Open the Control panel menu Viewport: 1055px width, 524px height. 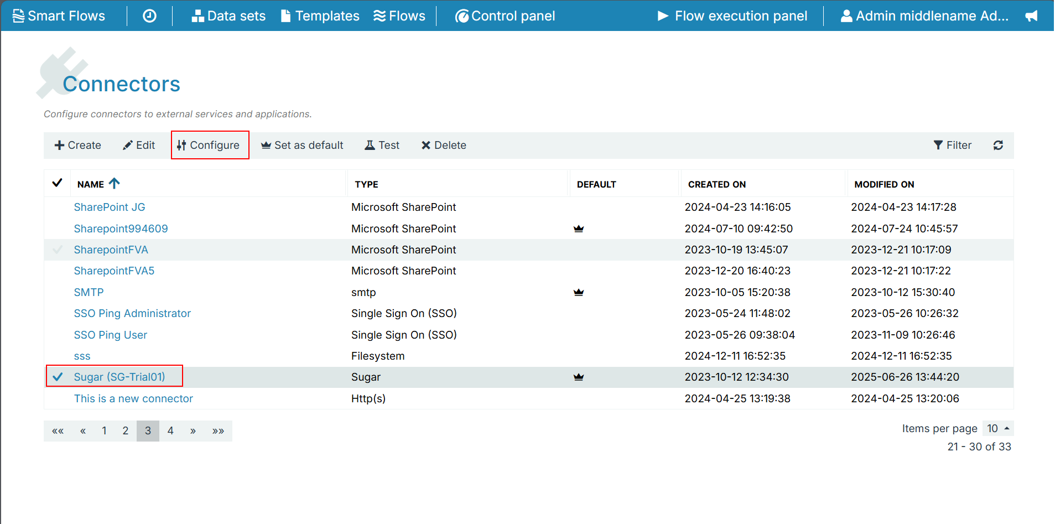point(505,16)
